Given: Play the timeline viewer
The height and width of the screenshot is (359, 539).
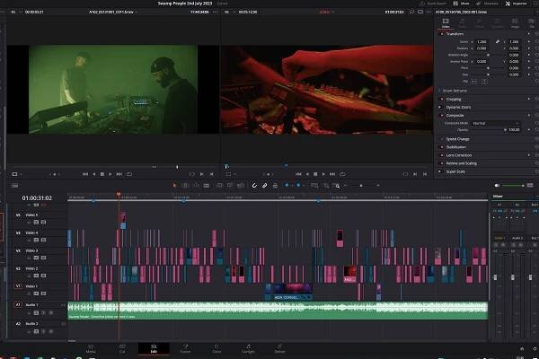Looking at the screenshot, I should [x=323, y=174].
